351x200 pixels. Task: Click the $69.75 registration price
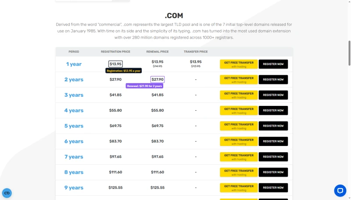(x=115, y=126)
